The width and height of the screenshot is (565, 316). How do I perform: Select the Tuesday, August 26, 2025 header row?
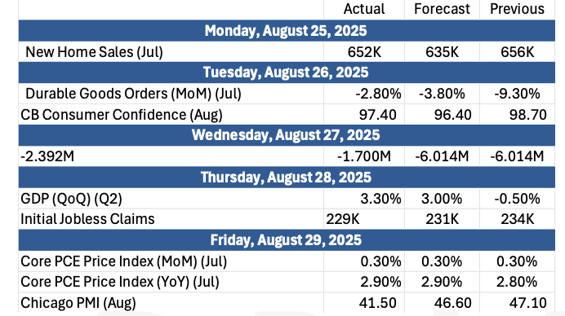287,72
